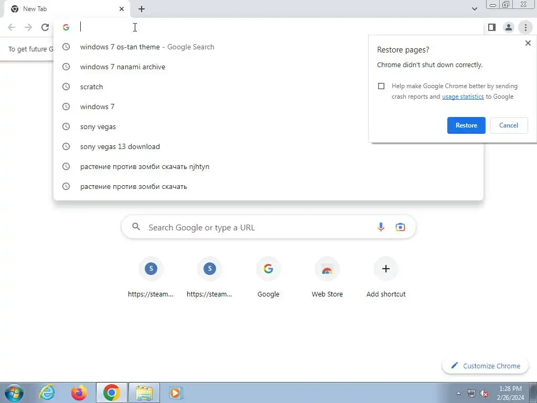The width and height of the screenshot is (537, 403).
Task: Select the scratch suggestion
Action: tap(268, 87)
